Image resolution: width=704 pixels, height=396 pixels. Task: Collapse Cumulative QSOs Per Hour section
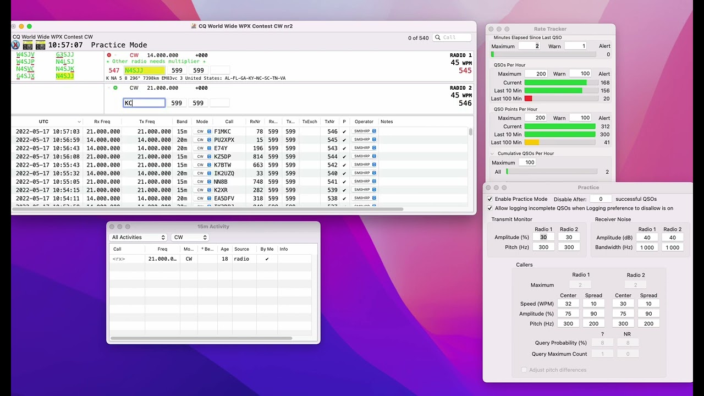point(492,154)
